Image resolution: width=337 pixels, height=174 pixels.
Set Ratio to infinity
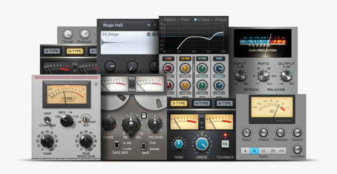tap(281, 151)
